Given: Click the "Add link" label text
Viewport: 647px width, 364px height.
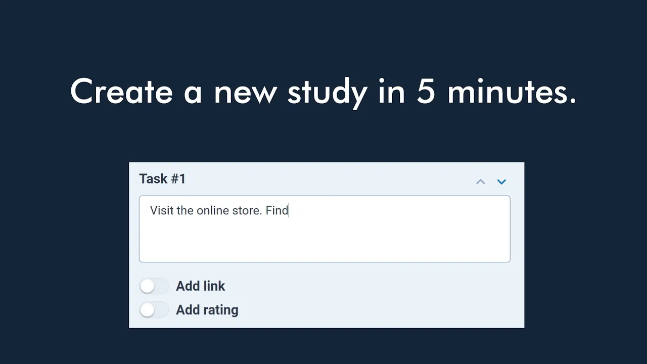Looking at the screenshot, I should pos(200,286).
